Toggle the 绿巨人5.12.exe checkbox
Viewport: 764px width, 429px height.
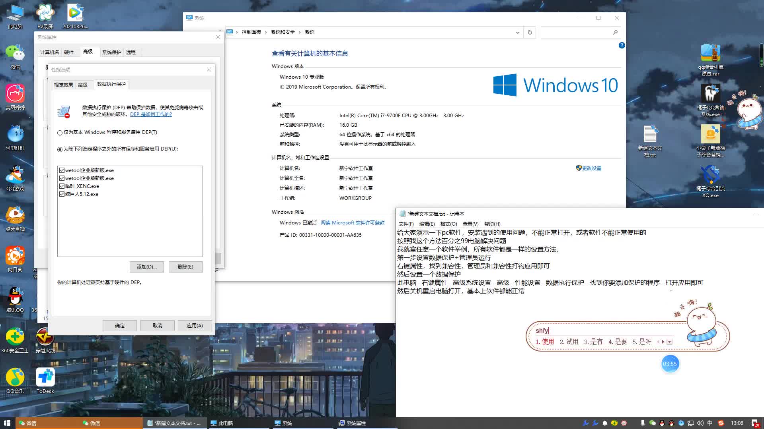pos(62,194)
